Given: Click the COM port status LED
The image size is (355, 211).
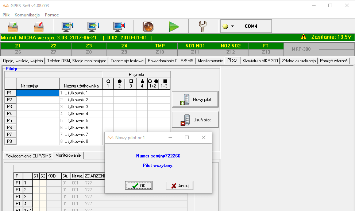Looking at the screenshot, I should pos(225,26).
